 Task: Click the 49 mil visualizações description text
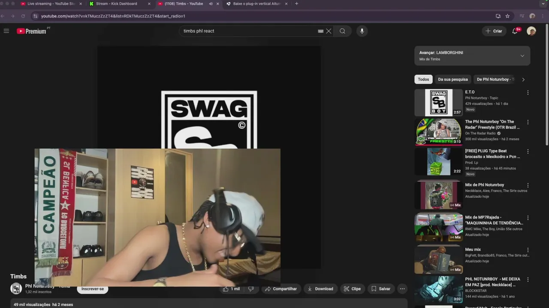32,305
